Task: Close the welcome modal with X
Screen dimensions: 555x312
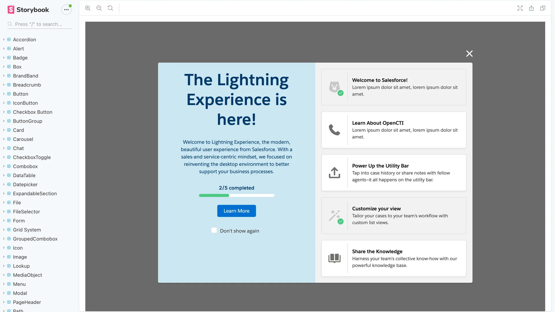Action: click(x=469, y=53)
